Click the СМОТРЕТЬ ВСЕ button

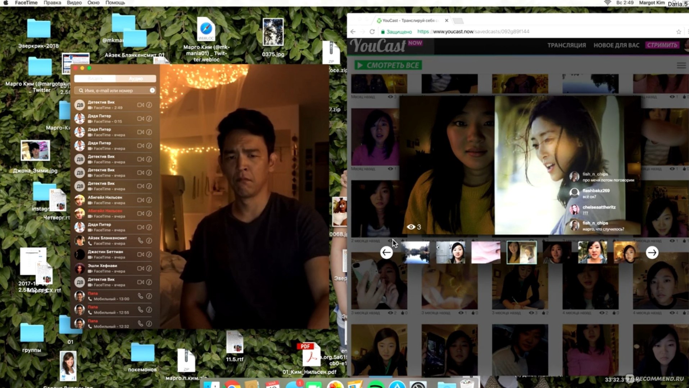point(388,65)
